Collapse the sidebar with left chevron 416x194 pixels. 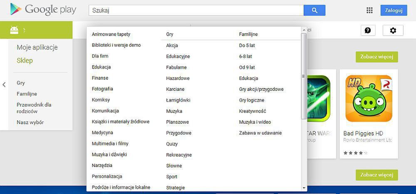pos(4,85)
